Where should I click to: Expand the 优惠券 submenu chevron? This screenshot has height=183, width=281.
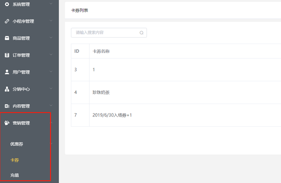51,144
